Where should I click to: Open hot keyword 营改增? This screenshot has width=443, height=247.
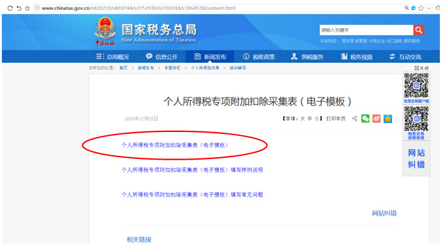point(347,41)
